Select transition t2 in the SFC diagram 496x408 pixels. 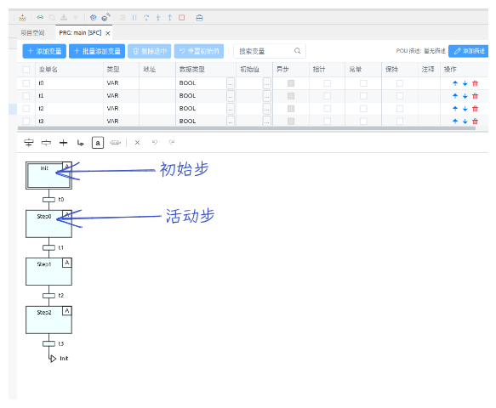[x=48, y=296]
